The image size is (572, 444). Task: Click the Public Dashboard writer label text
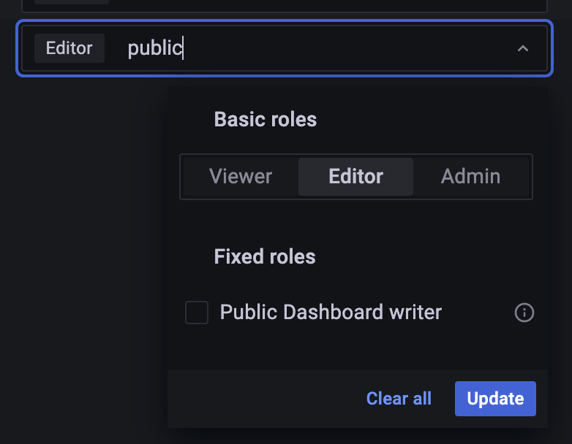point(331,313)
